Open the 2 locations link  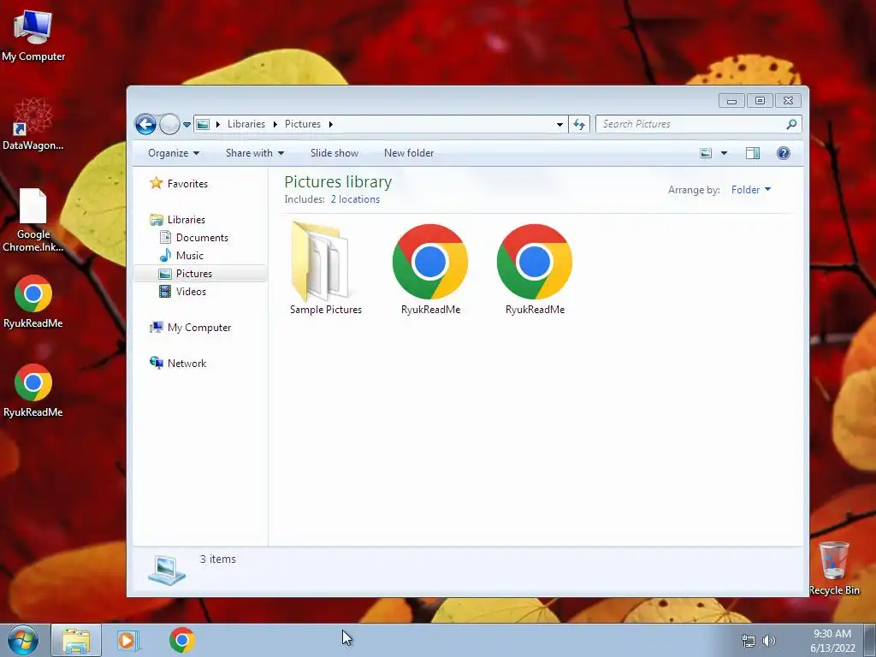[x=355, y=199]
